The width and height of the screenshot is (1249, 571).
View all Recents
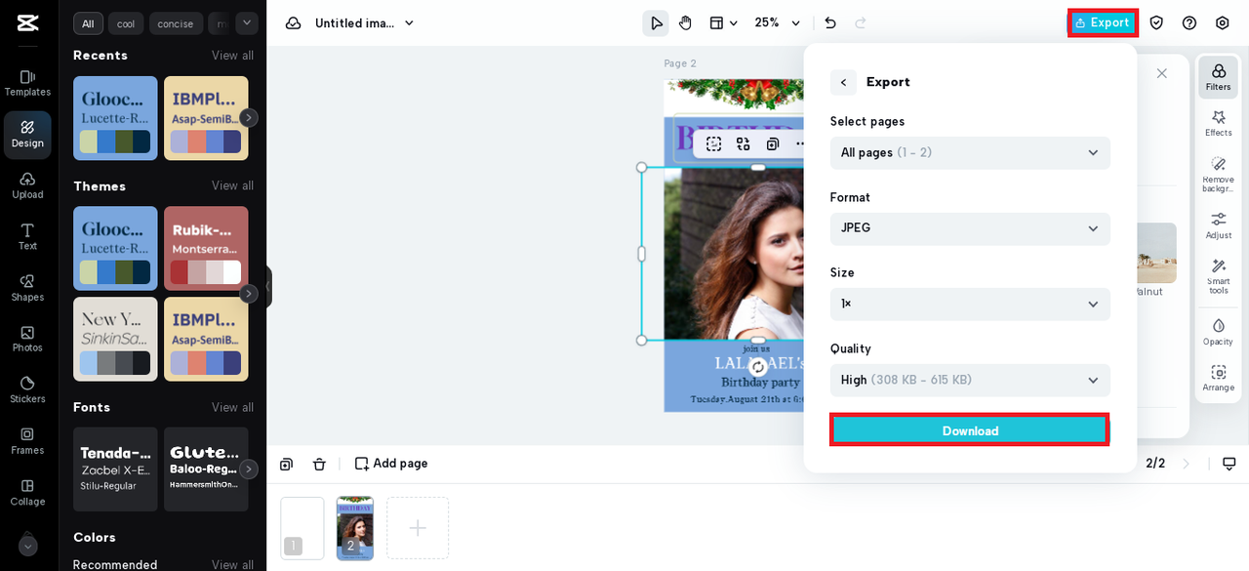(x=232, y=56)
